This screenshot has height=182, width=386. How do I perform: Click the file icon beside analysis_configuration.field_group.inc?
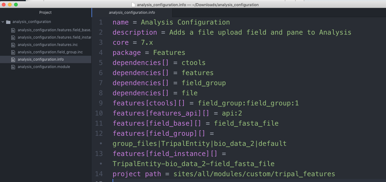click(13, 52)
